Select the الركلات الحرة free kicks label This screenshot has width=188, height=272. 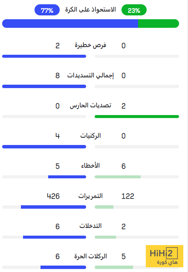(90, 256)
